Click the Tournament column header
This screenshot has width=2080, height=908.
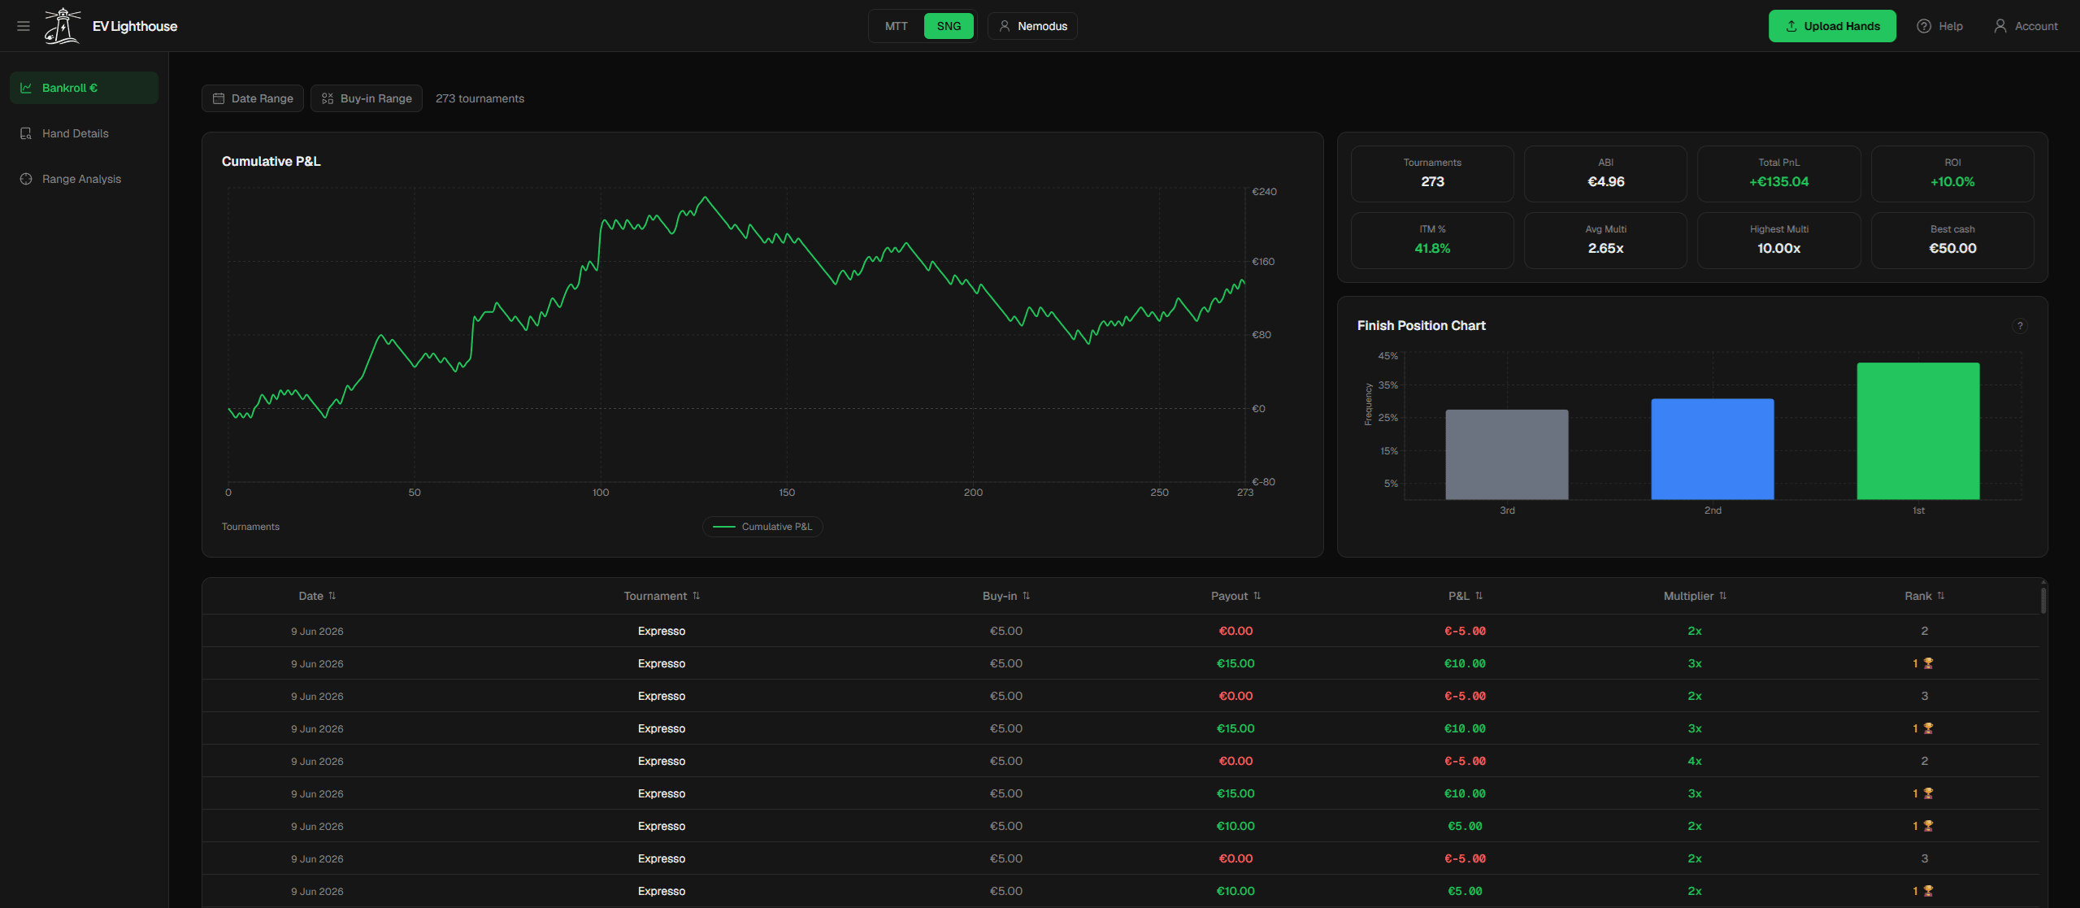[x=662, y=596]
